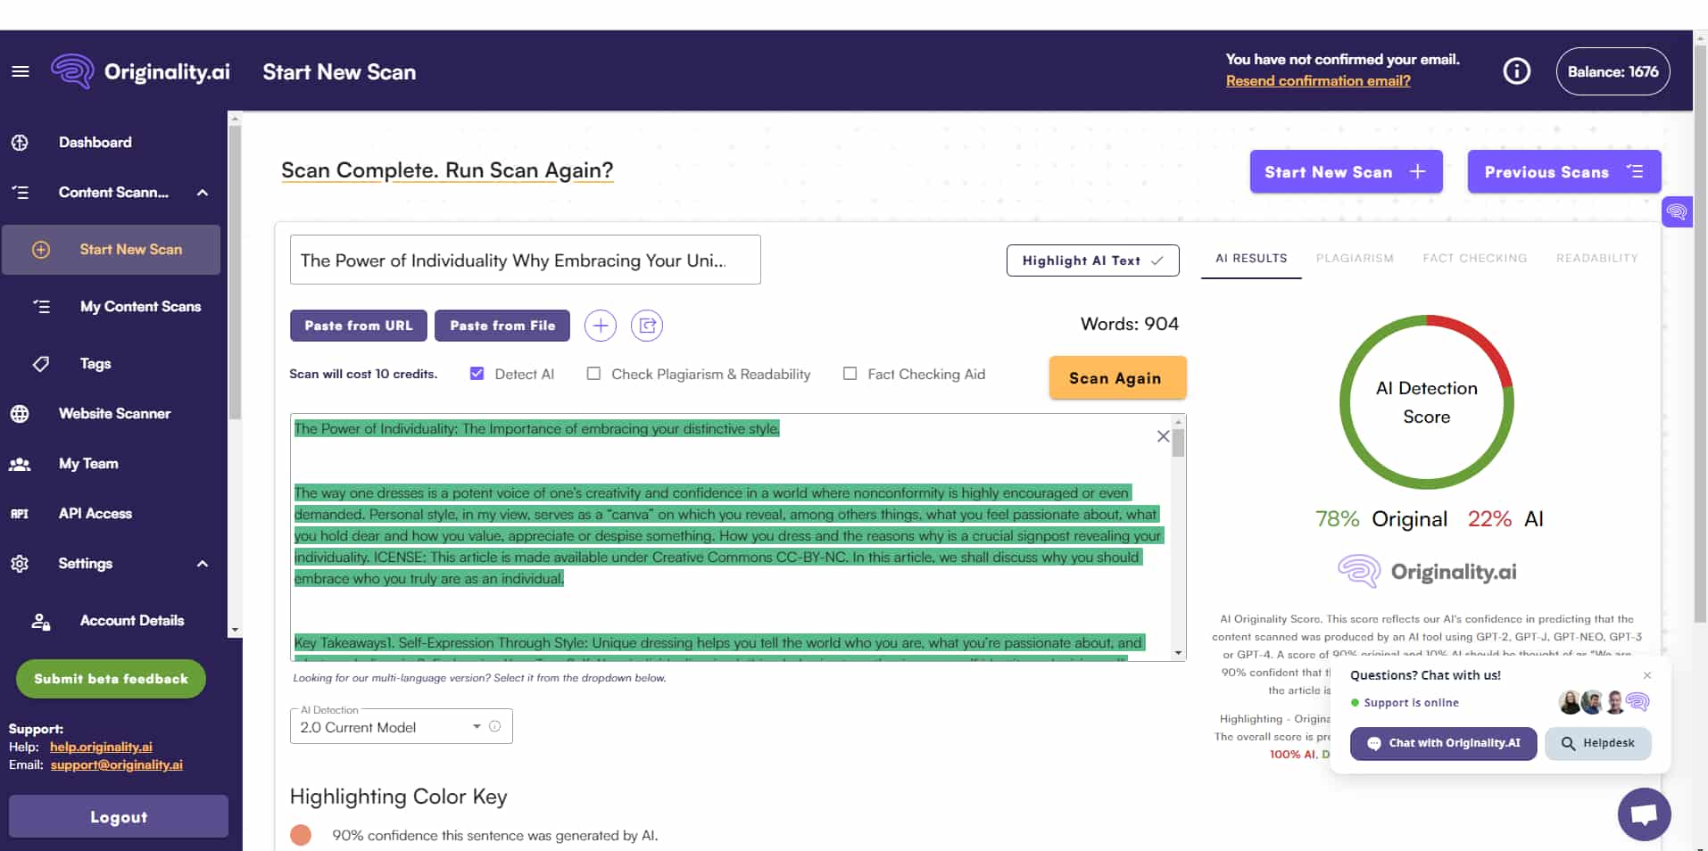Viewport: 1708px width, 851px height.
Task: Collapse the Content Scanner section chevron
Action: tap(203, 193)
